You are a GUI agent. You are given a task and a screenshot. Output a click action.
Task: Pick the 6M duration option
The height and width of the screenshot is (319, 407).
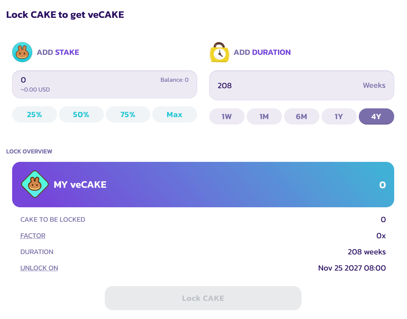point(302,117)
